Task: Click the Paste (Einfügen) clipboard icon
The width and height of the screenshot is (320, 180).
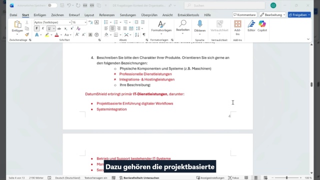Action: tap(17, 24)
